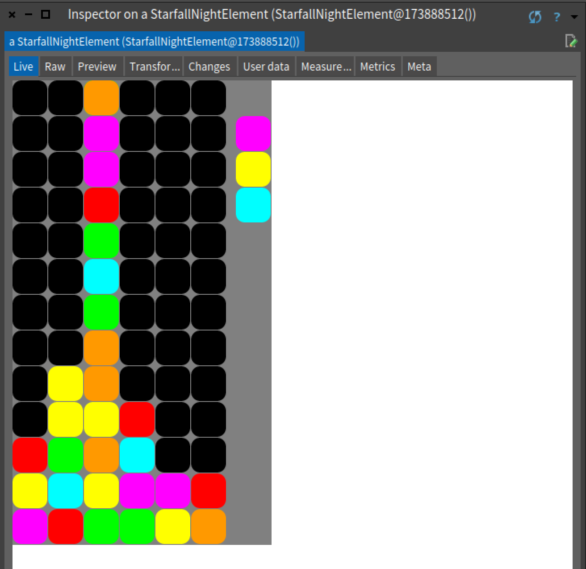The height and width of the screenshot is (569, 586).
Task: Click the orange block in the top grid row
Action: (x=101, y=98)
